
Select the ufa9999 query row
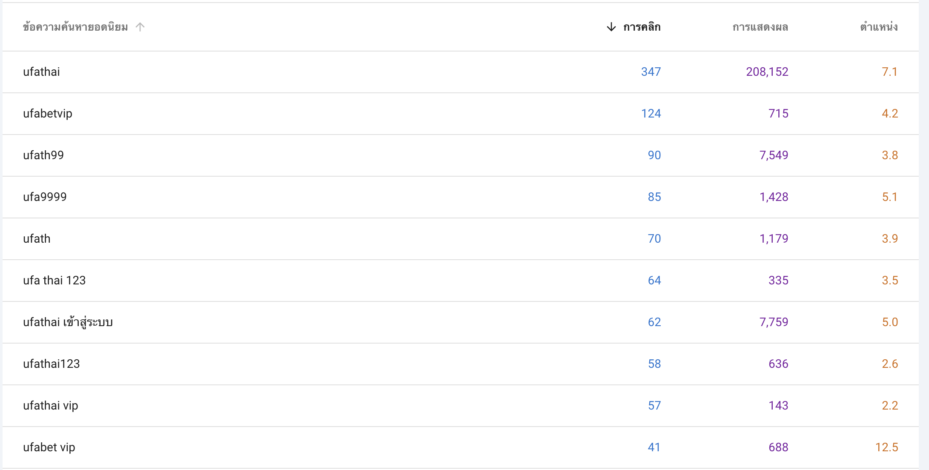pyautogui.click(x=461, y=197)
